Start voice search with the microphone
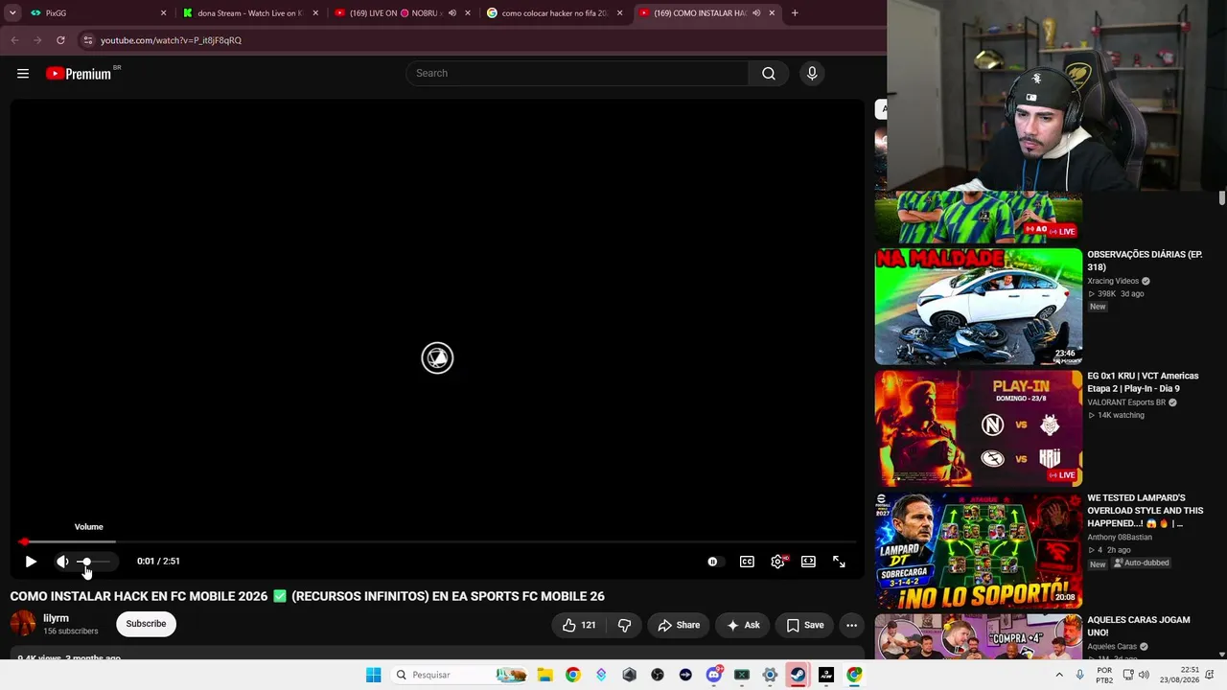1227x690 pixels. pyautogui.click(x=812, y=74)
